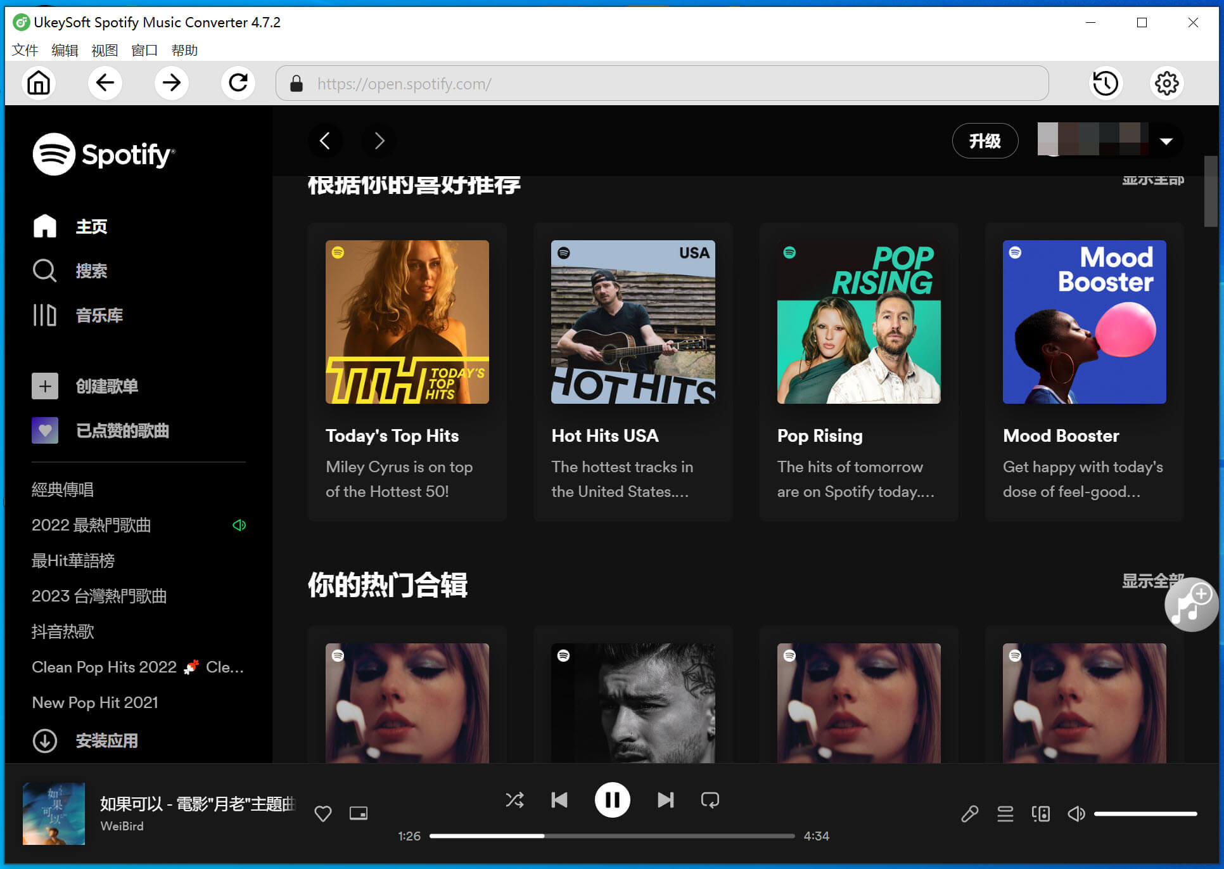1224x869 pixels.
Task: Open the settings gear icon
Action: (x=1166, y=83)
